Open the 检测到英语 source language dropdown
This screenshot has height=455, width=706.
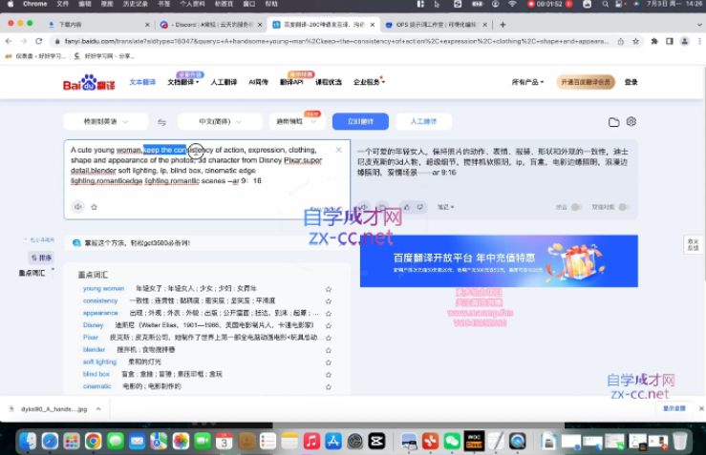coord(105,122)
